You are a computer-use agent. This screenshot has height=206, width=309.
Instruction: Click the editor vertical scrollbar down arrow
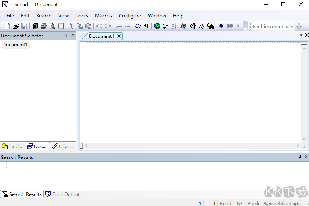304,139
